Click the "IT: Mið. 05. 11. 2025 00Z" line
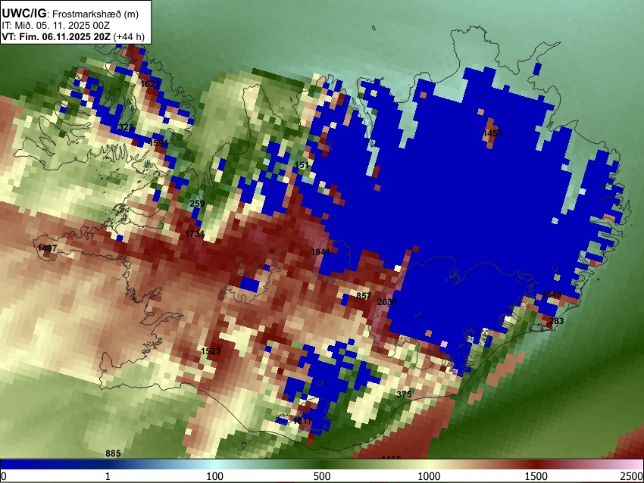Image resolution: width=644 pixels, height=483 pixels. [x=55, y=26]
